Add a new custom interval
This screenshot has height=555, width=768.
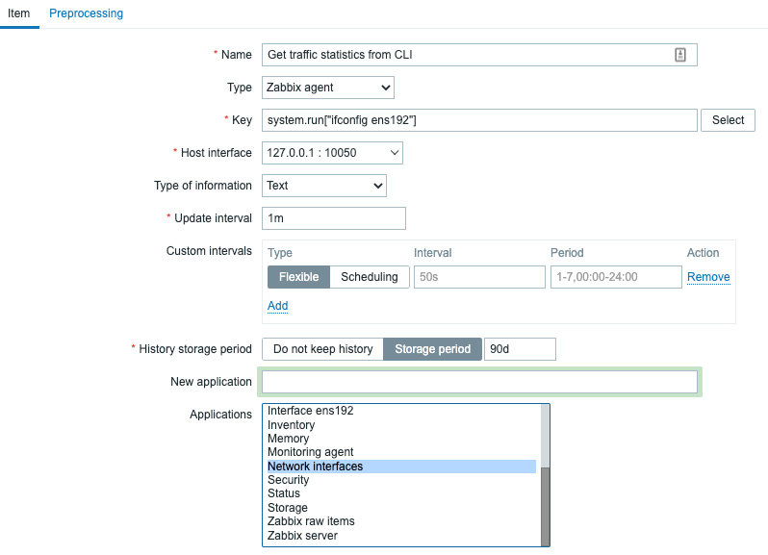277,306
